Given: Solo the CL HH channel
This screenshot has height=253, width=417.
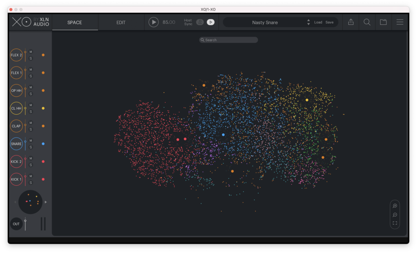Looking at the screenshot, I should [31, 112].
